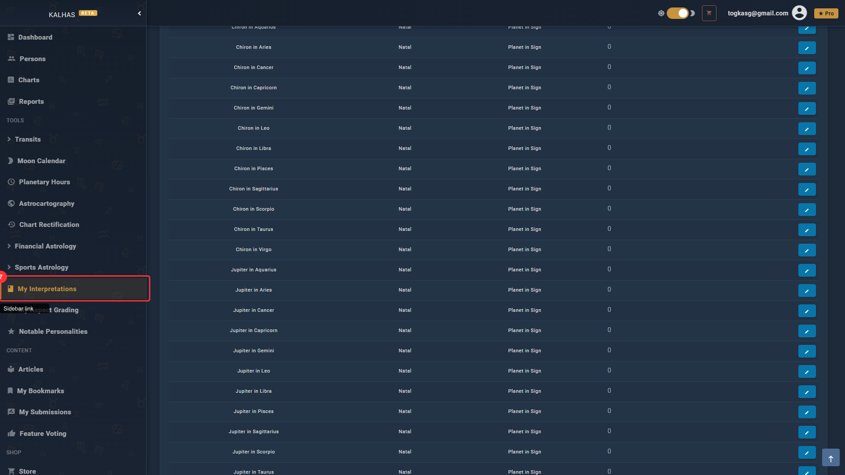The height and width of the screenshot is (475, 845).
Task: Toggle the dark/light theme switch
Action: [x=678, y=13]
